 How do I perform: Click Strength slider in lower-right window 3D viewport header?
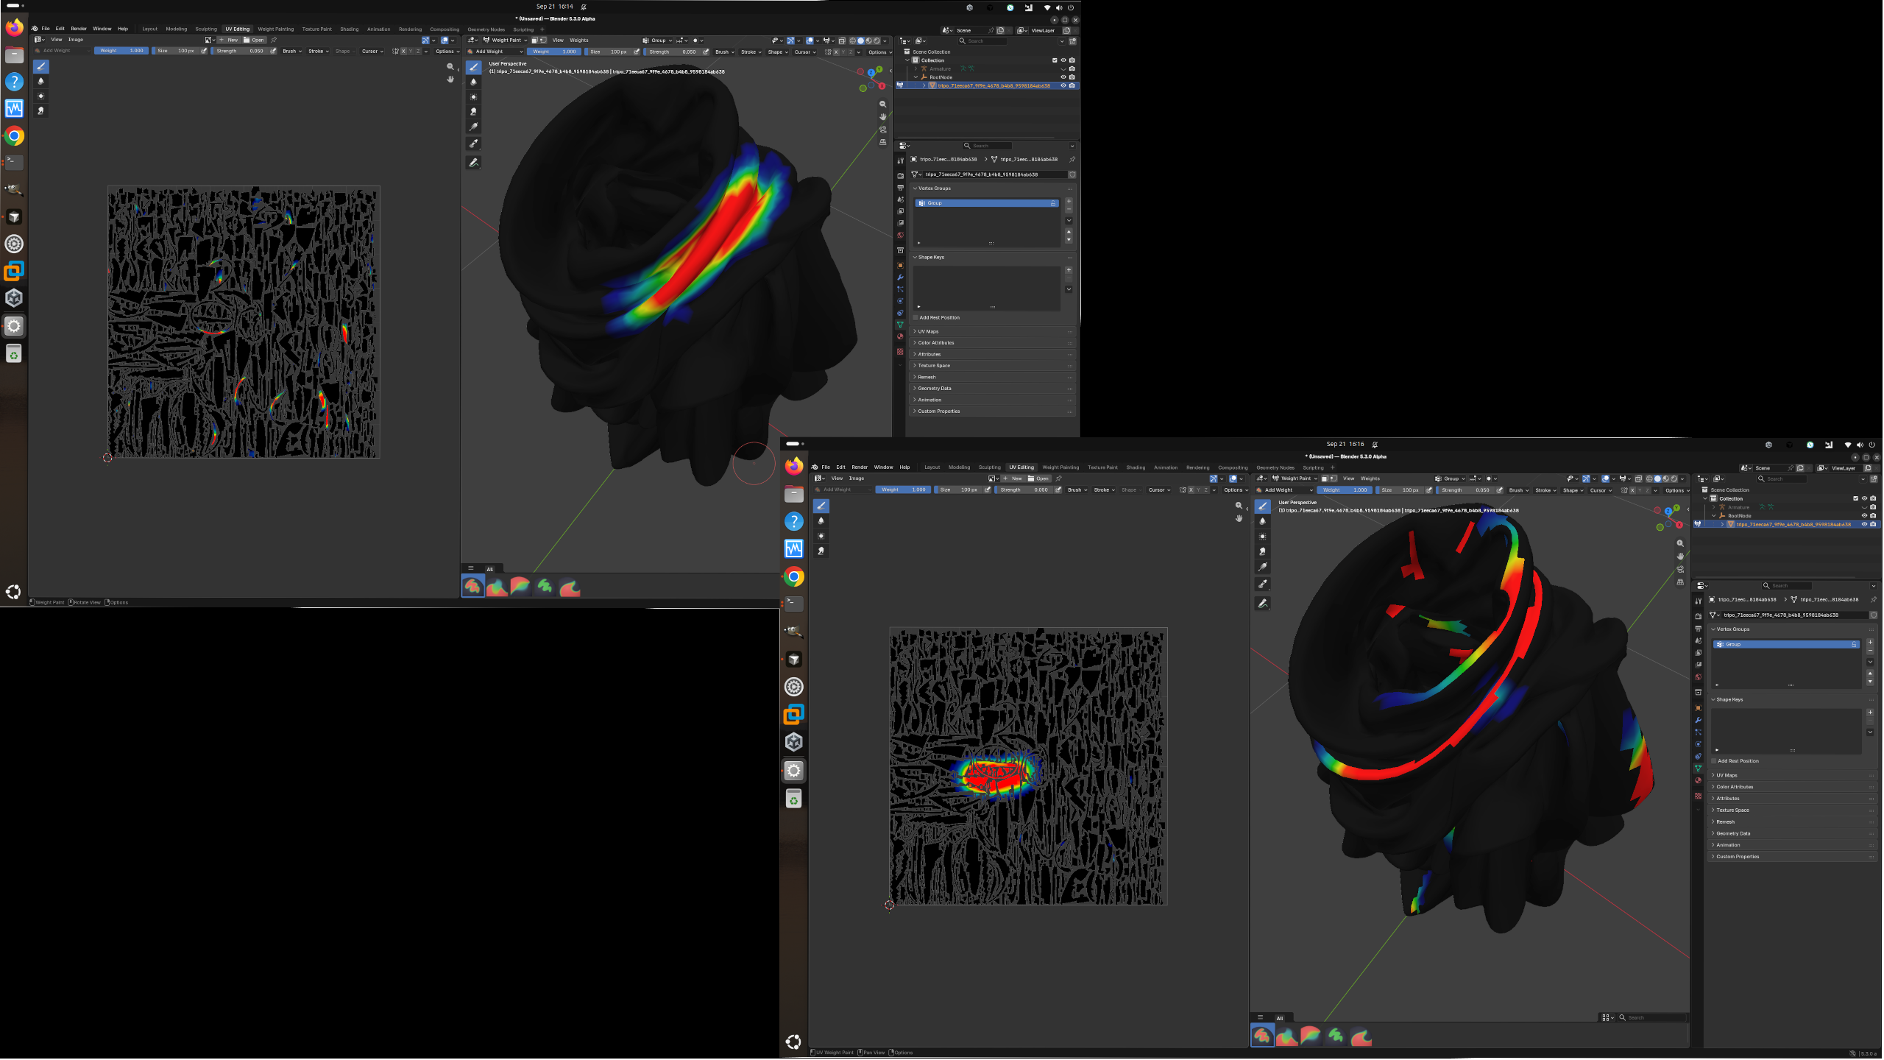(1465, 490)
